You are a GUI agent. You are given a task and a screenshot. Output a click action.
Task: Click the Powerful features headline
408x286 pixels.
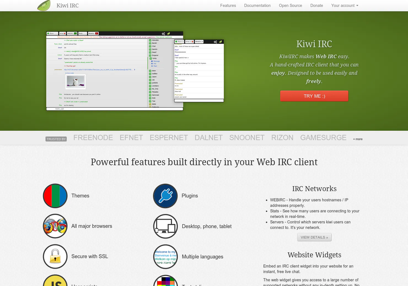pos(204,162)
